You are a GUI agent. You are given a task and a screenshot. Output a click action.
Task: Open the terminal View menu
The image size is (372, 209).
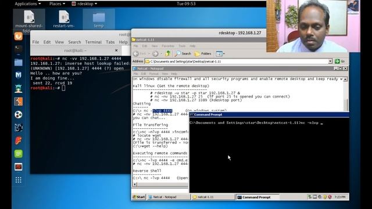[x=59, y=42]
